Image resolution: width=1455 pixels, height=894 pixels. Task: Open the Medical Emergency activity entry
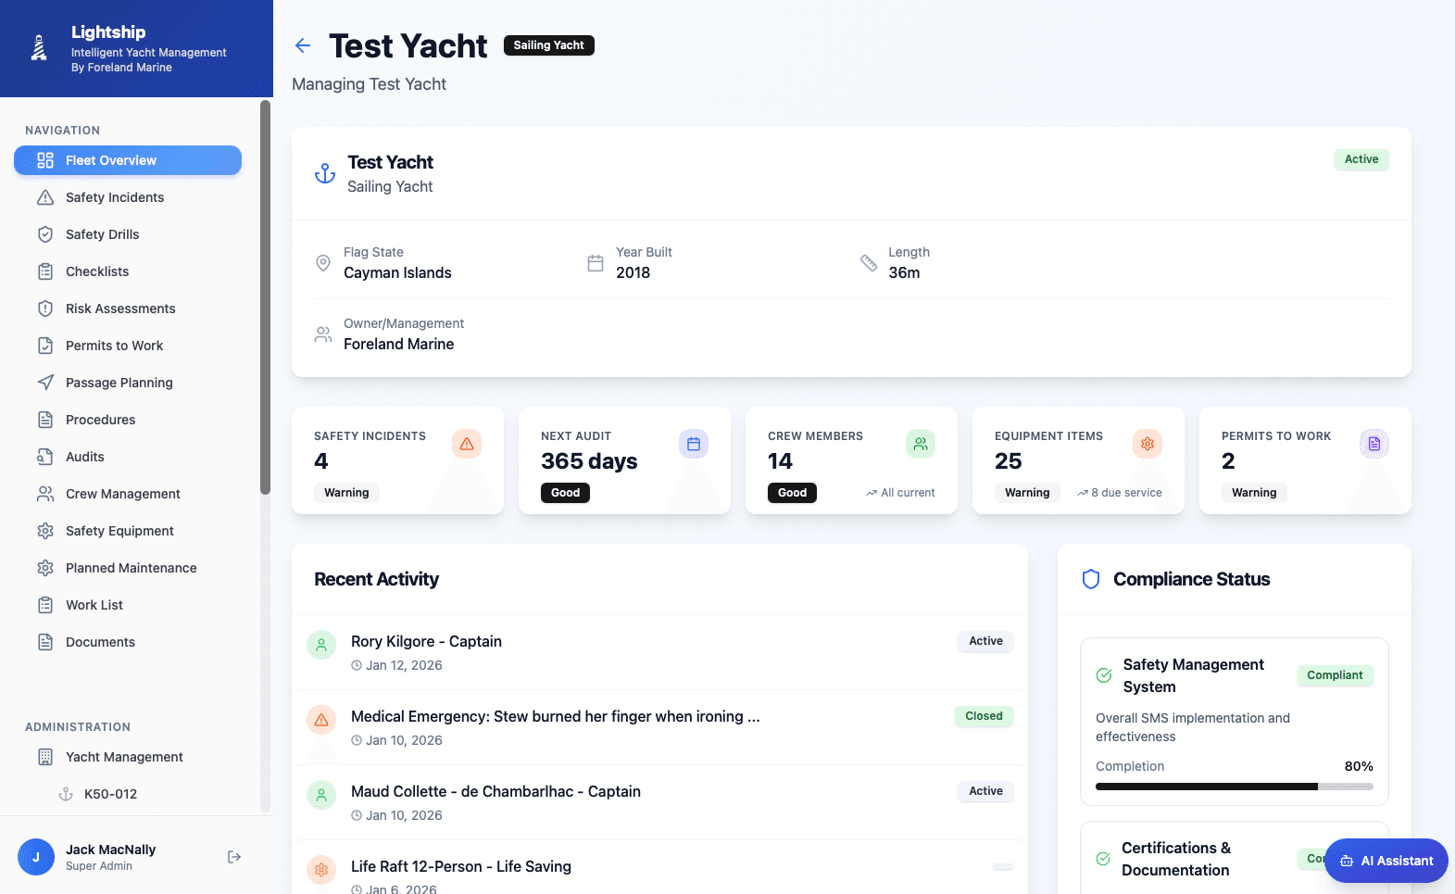[555, 717]
